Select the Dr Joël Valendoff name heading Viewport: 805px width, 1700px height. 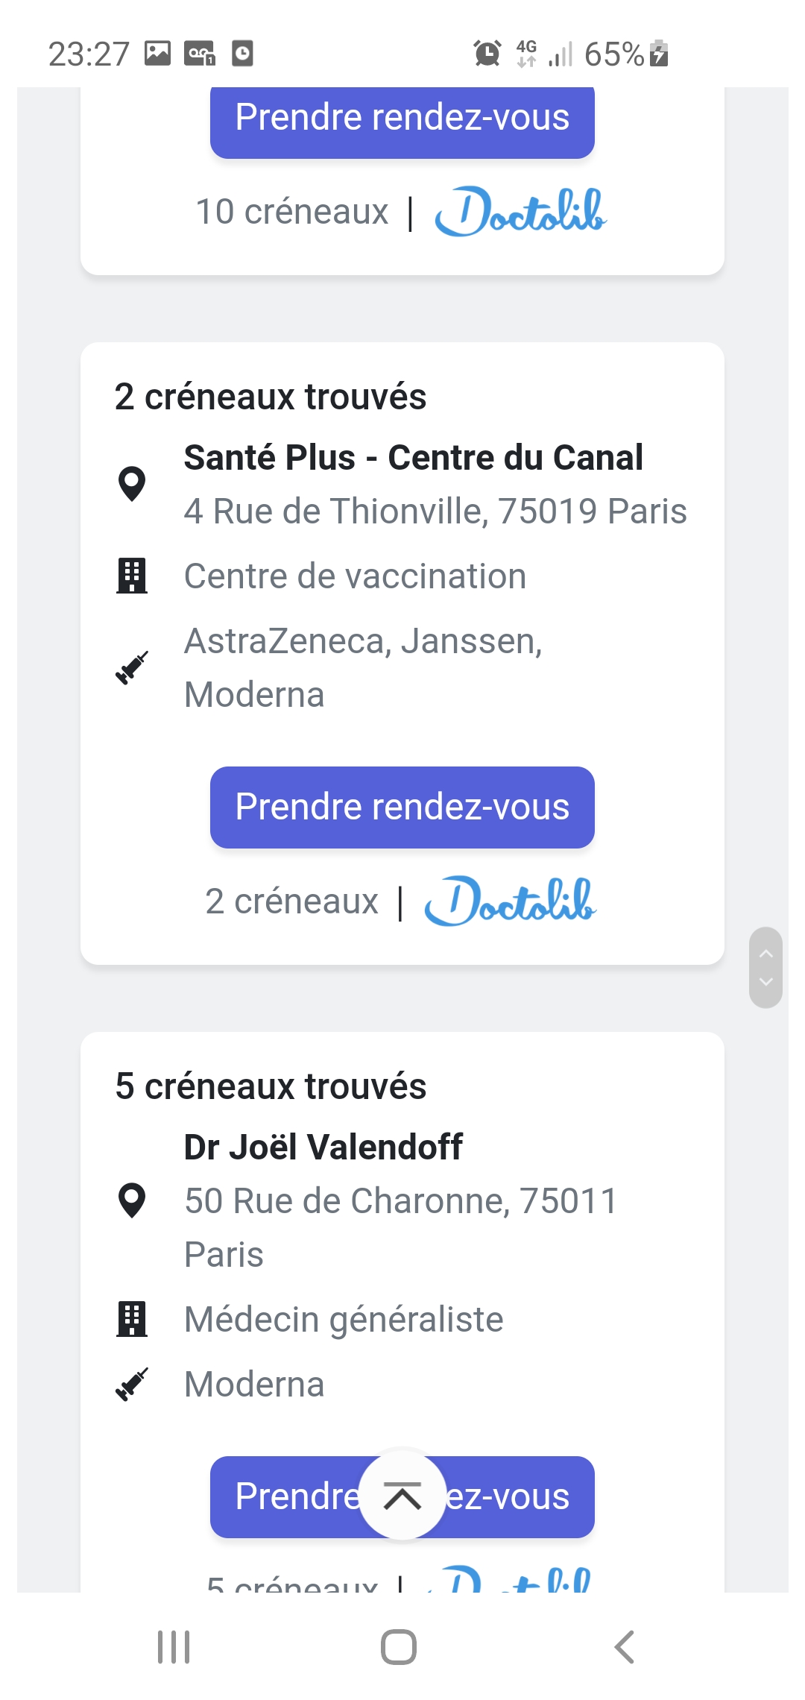(323, 1147)
